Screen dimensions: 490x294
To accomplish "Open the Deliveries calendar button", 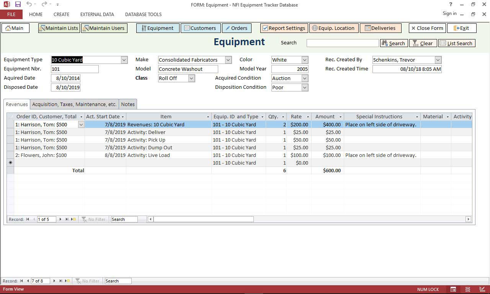I will 380,28.
